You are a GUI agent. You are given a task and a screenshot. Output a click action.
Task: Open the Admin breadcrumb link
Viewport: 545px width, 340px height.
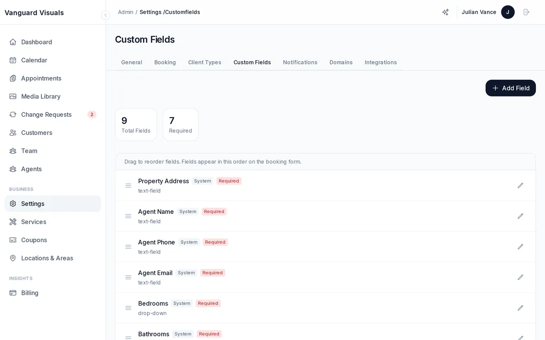pos(125,12)
